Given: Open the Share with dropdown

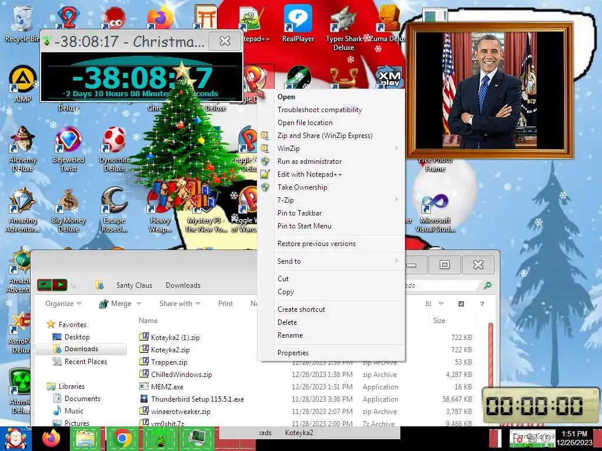Looking at the screenshot, I should [179, 304].
